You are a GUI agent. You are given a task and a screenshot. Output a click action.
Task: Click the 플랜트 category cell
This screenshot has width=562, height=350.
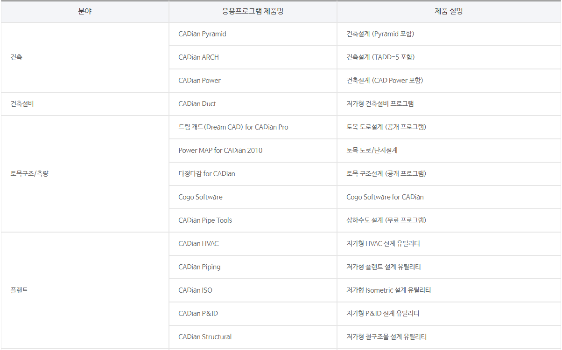pos(19,290)
